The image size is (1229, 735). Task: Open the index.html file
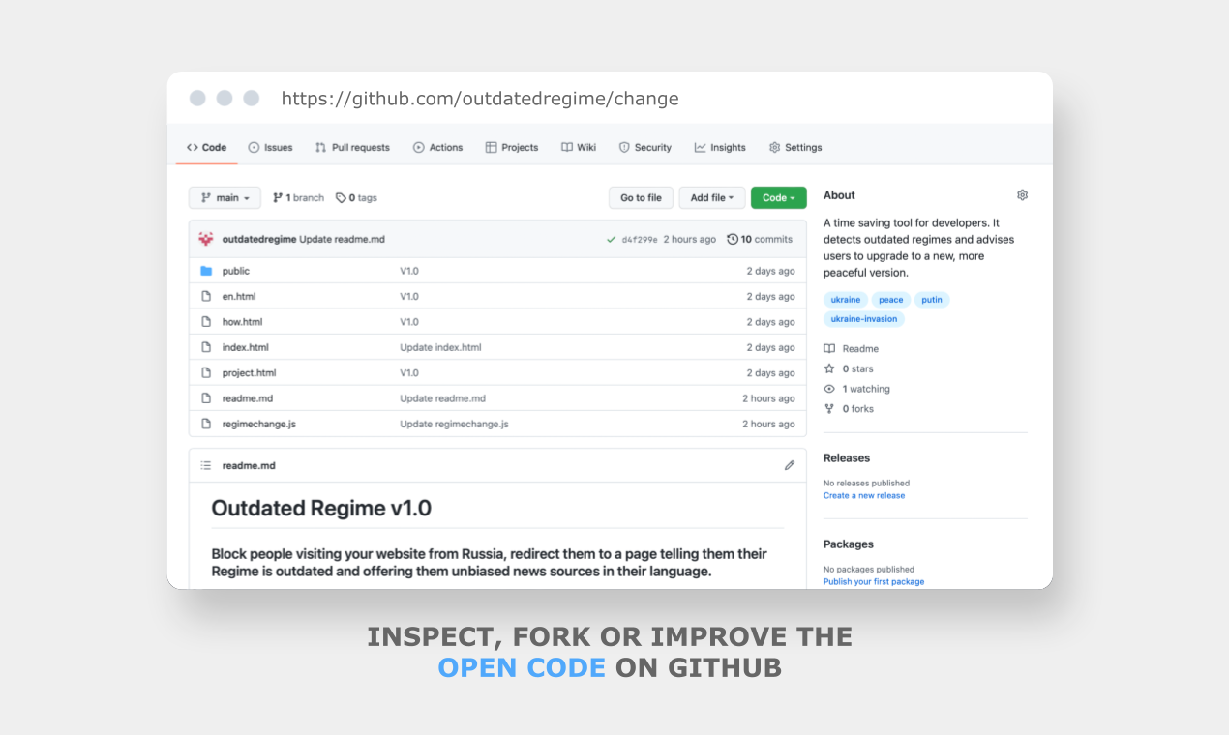coord(246,347)
